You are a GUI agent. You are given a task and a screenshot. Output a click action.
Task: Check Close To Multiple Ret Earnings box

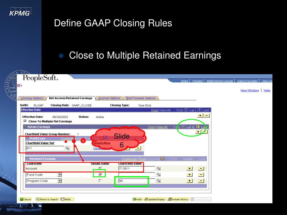[x=25, y=121]
